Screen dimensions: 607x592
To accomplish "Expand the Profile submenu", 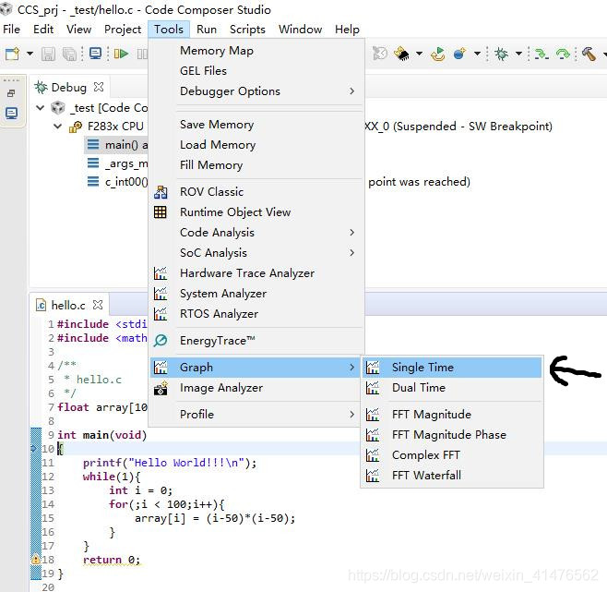I will click(x=256, y=415).
